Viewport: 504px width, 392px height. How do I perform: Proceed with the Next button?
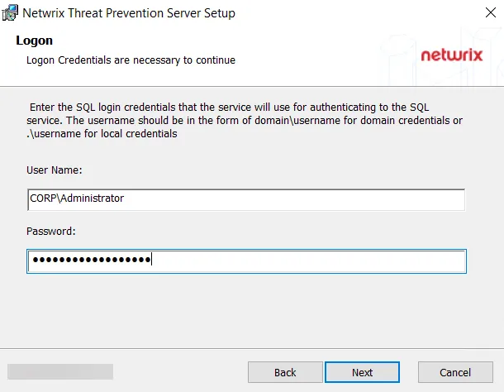362,372
